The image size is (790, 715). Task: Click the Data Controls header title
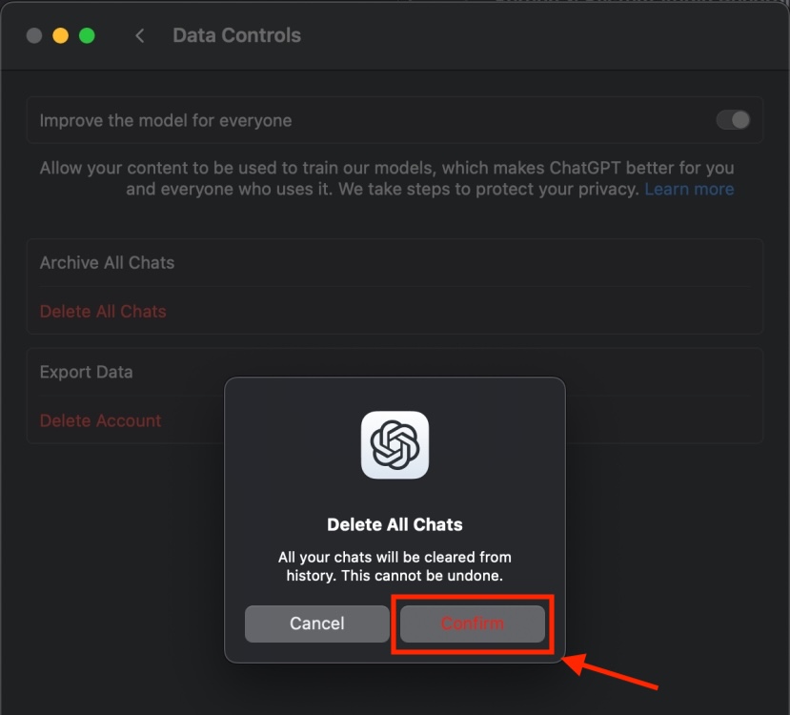coord(236,35)
